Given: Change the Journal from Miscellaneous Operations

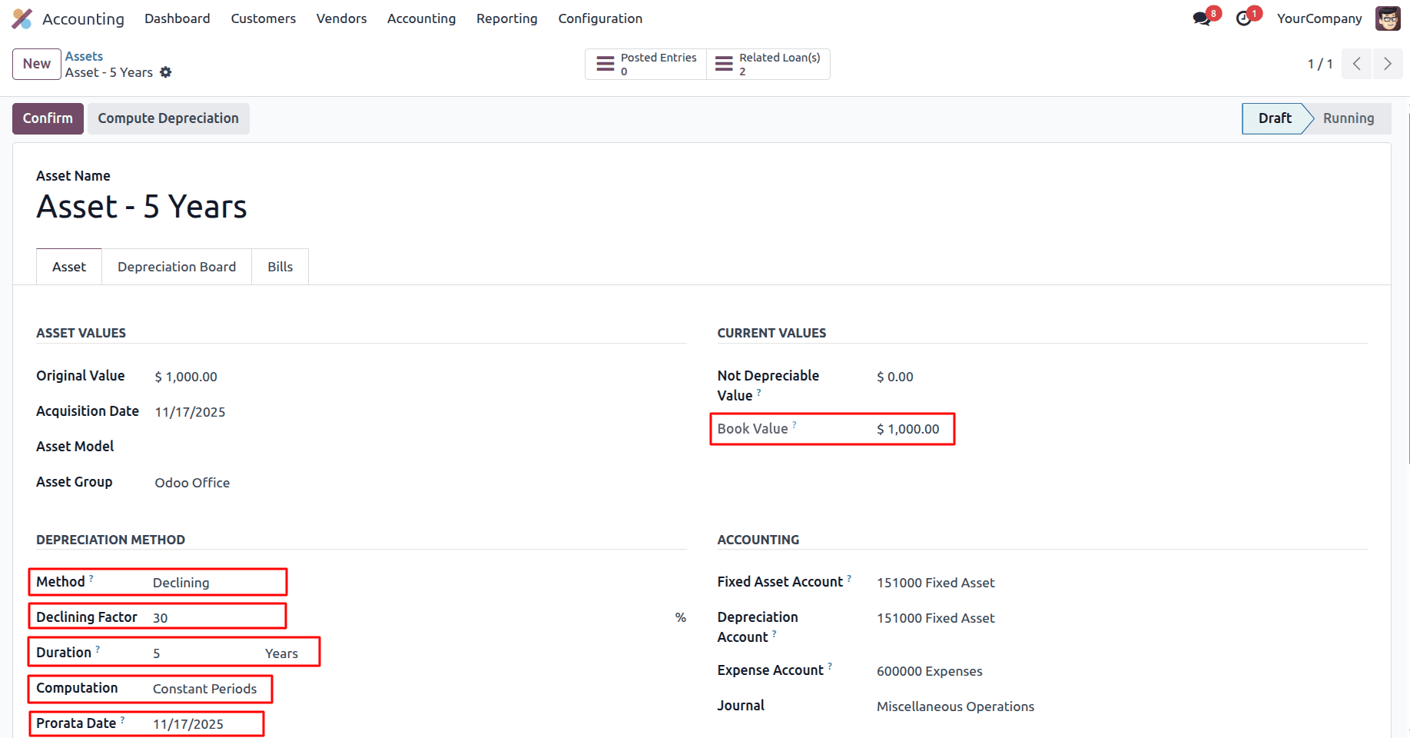Looking at the screenshot, I should pos(955,706).
